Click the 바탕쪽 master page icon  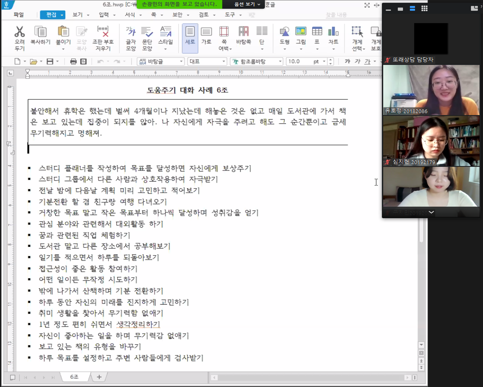(x=244, y=32)
